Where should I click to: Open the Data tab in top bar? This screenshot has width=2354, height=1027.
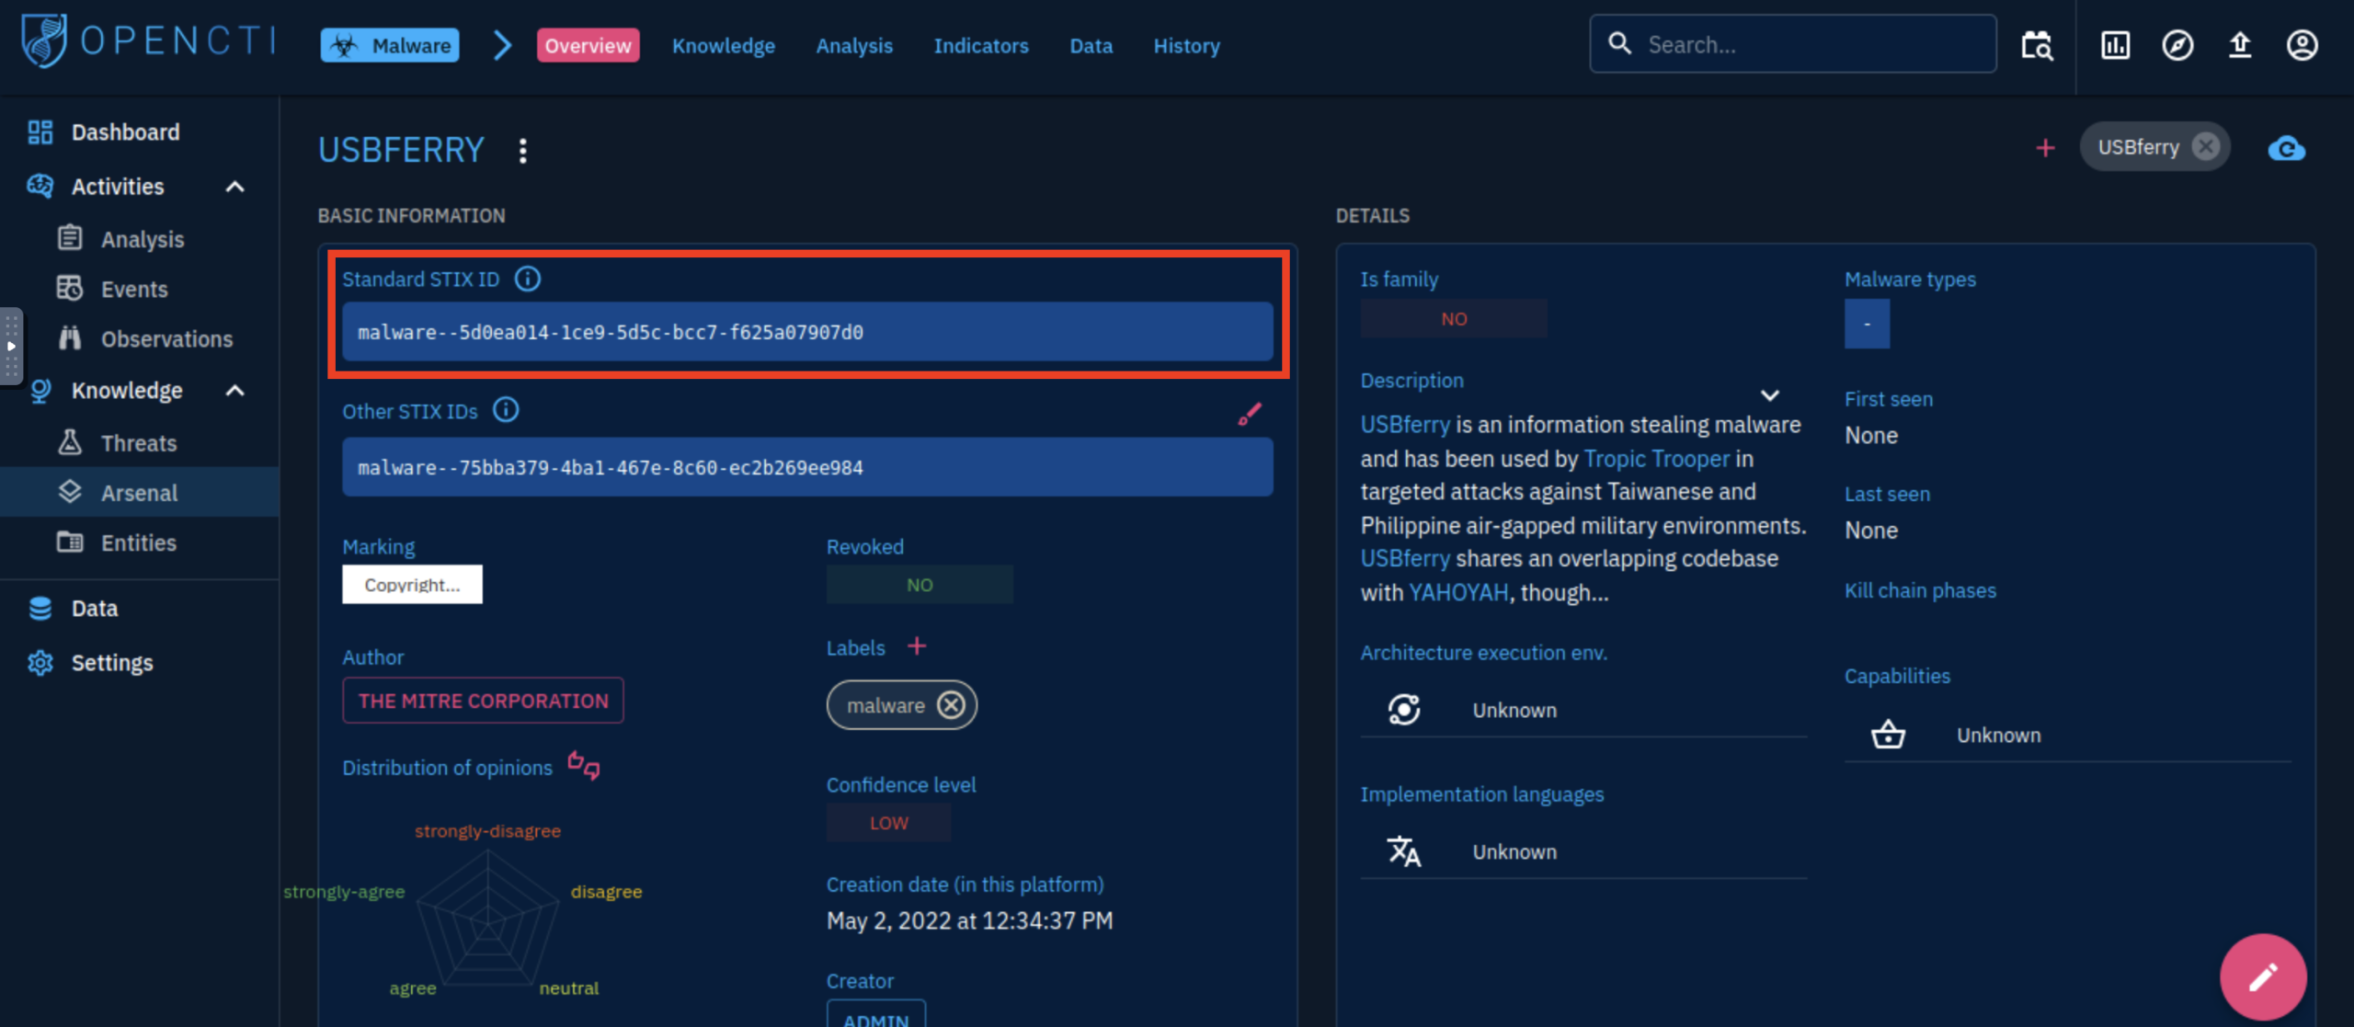(x=1091, y=45)
